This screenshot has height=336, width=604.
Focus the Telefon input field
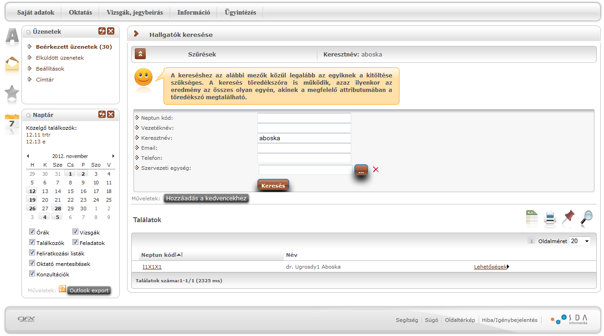(x=304, y=158)
